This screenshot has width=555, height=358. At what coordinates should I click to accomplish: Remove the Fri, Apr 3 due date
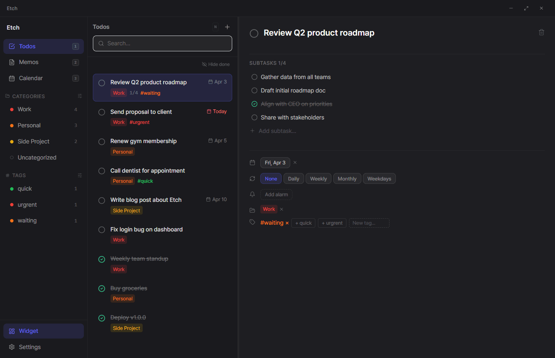(295, 163)
